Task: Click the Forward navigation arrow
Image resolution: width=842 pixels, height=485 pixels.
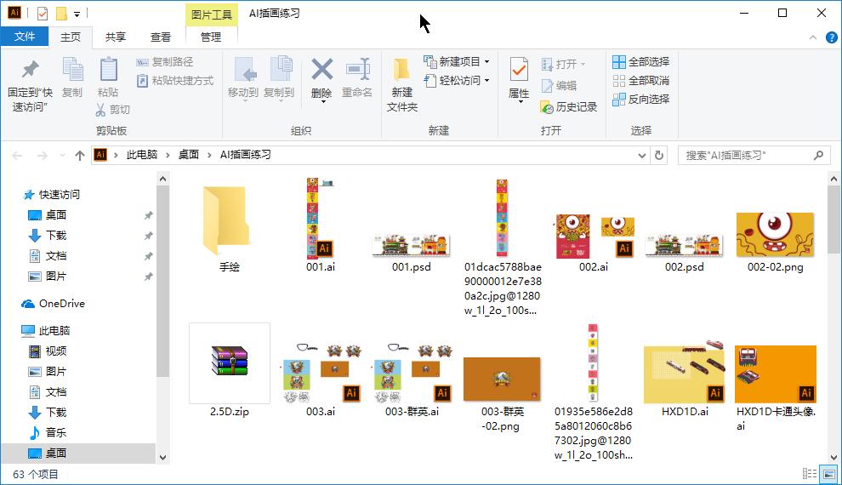Action: (x=42, y=156)
